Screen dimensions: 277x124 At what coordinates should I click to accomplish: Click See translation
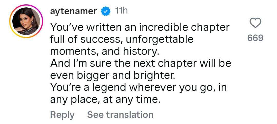point(120,115)
